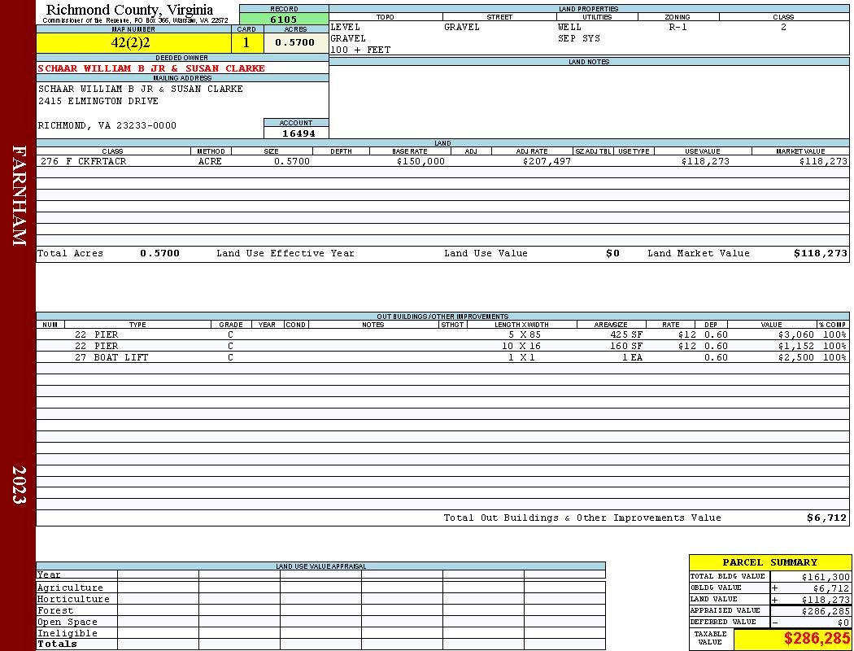This screenshot has width=854, height=651.
Task: Click mailing address line 2415 ELMINGTON DRIVE
Action: [x=98, y=102]
